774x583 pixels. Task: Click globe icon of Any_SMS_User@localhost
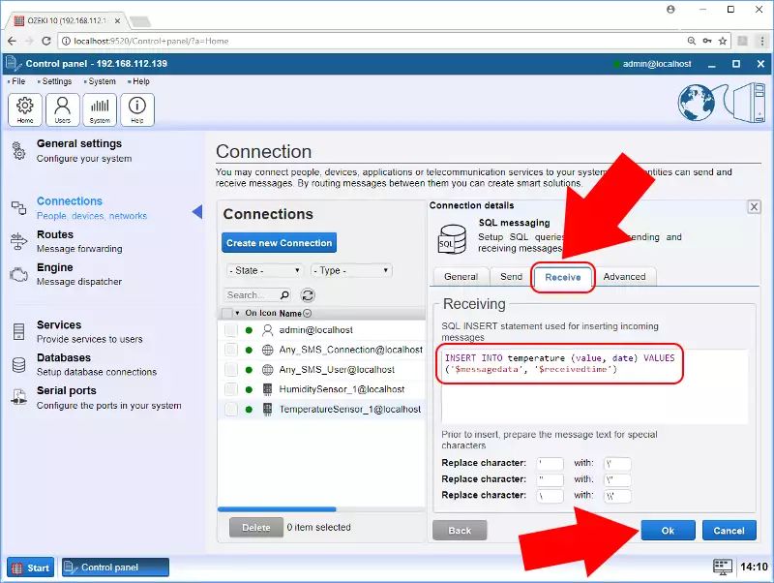(268, 370)
